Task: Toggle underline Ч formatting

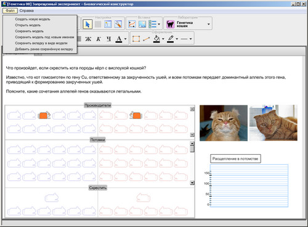Action: (x=108, y=39)
